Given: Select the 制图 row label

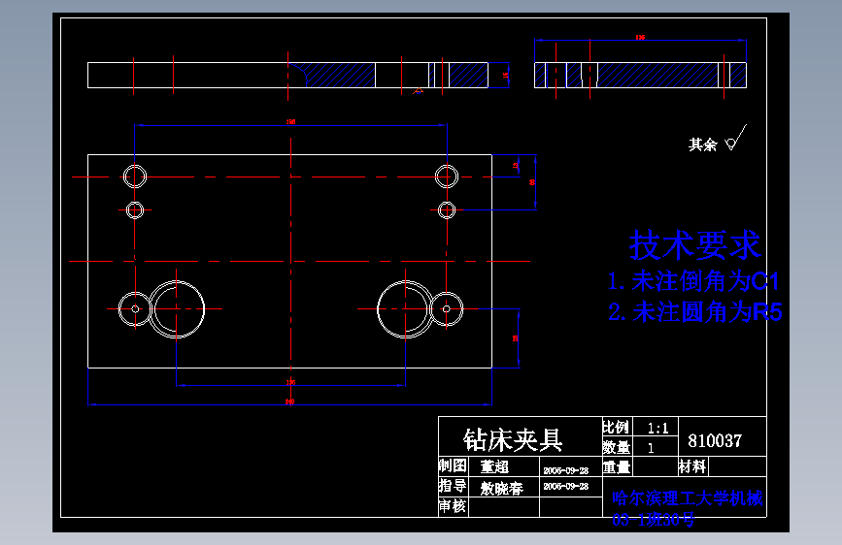Looking at the screenshot, I should tap(453, 465).
